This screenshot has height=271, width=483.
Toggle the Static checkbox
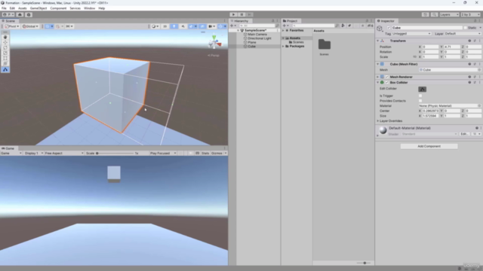point(466,28)
